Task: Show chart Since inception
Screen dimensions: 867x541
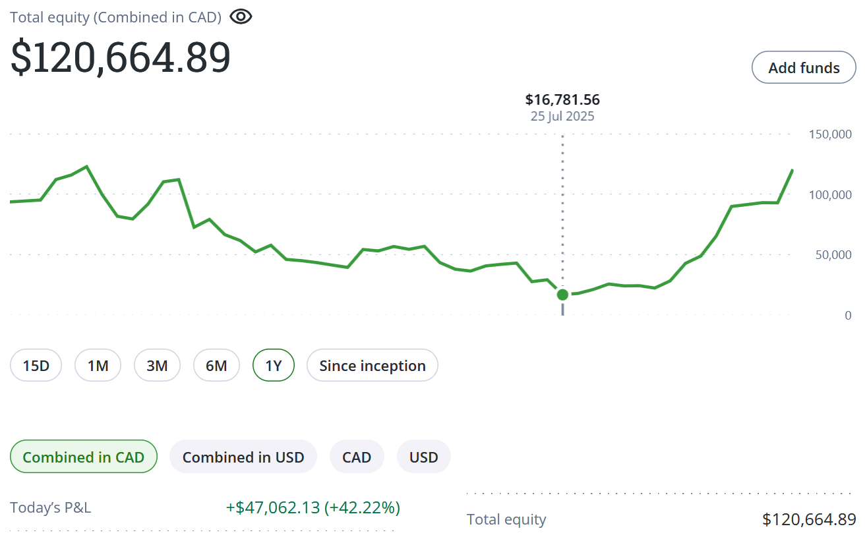Action: pyautogui.click(x=372, y=365)
